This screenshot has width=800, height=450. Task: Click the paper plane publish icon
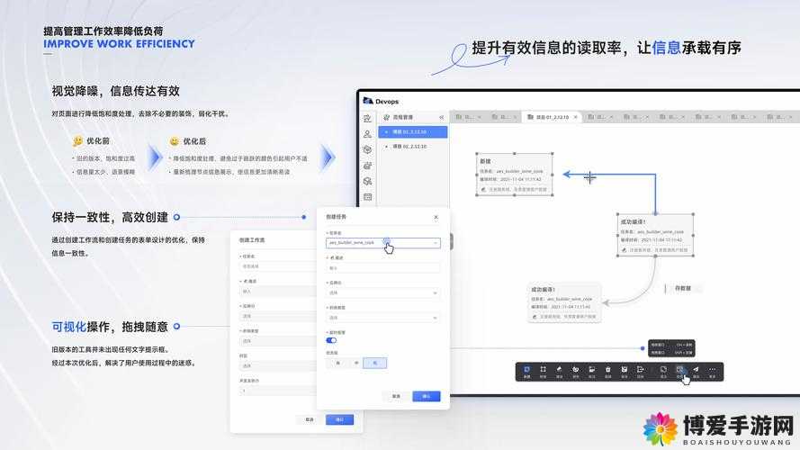696,371
